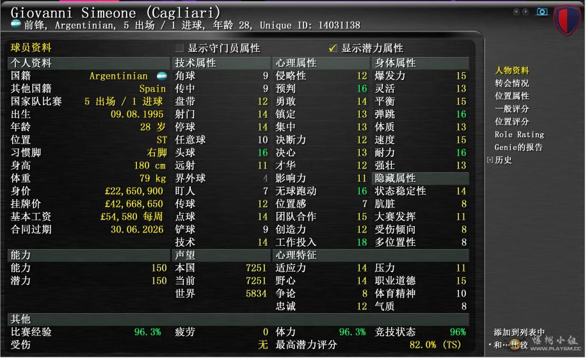Click 竞技状态 value 96%
This screenshot has width=587, height=358.
tap(458, 332)
